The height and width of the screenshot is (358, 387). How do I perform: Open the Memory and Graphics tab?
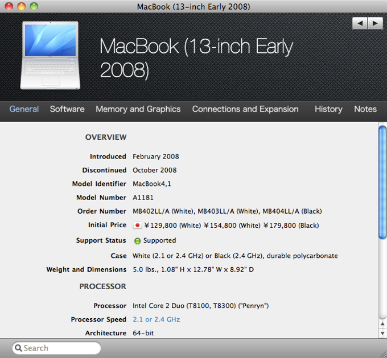pos(138,109)
